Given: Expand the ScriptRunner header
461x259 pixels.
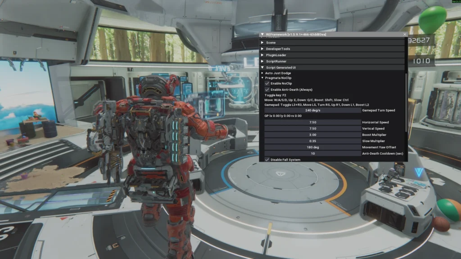Looking at the screenshot, I should (332, 61).
